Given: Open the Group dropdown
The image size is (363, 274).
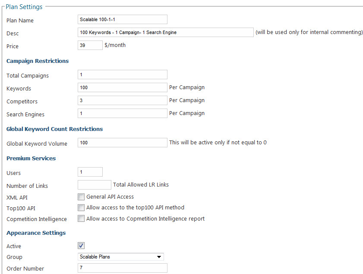Looking at the screenshot, I should coord(120,257).
